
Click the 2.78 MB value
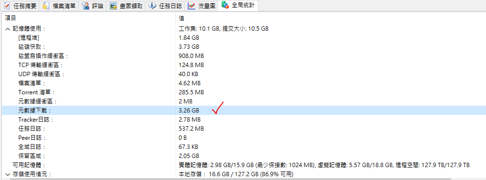[190, 120]
